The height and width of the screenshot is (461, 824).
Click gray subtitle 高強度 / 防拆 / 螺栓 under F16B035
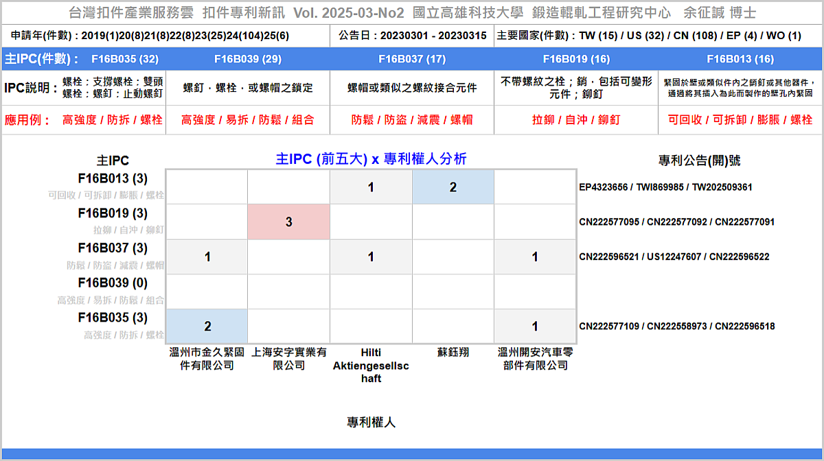tap(124, 335)
